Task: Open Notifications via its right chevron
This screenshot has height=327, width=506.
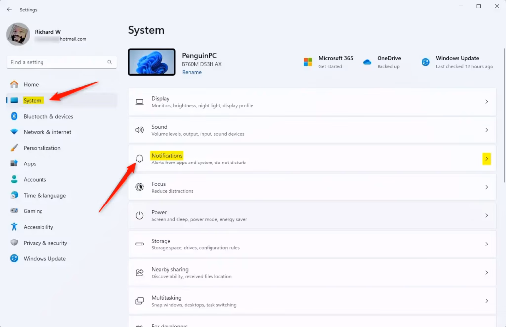Action: coord(487,159)
